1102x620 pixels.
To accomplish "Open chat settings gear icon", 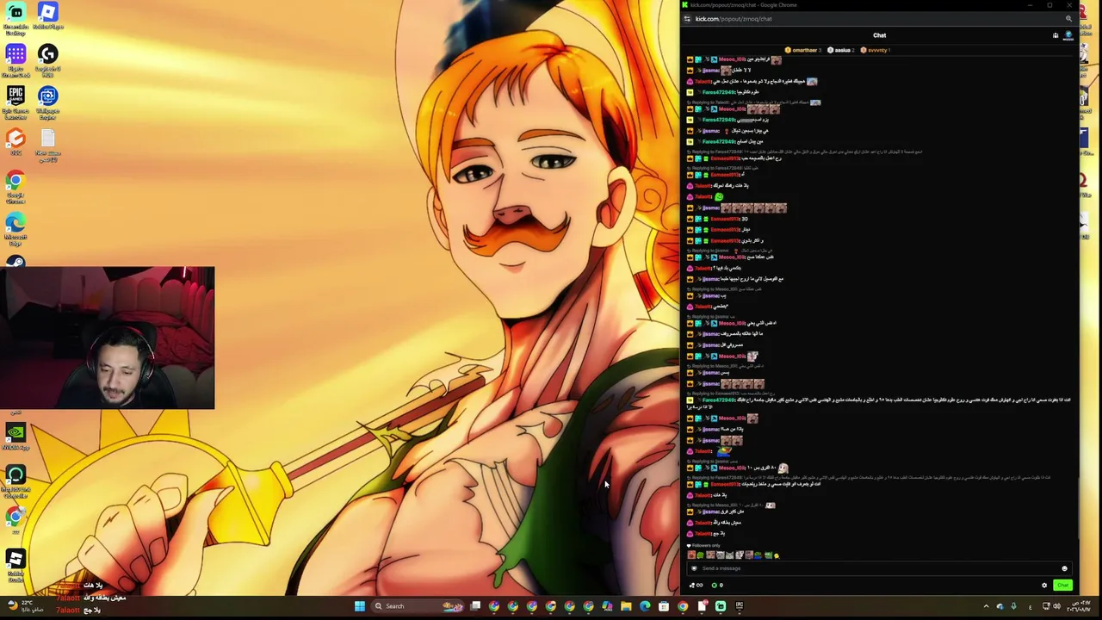I will (x=1044, y=586).
